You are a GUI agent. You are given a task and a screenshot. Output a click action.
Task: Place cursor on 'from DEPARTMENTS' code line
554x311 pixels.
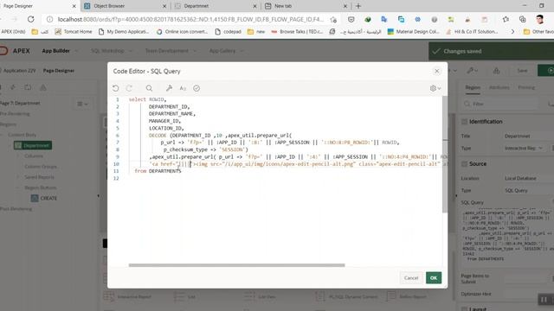tap(158, 171)
